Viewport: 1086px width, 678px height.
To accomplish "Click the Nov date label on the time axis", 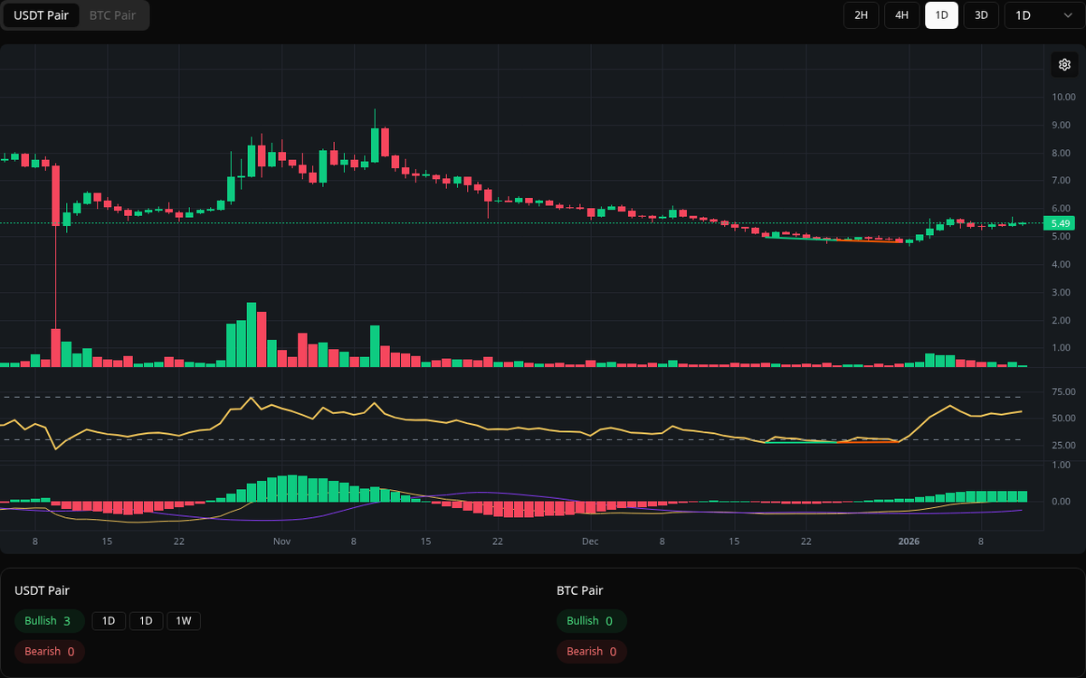I will point(281,541).
